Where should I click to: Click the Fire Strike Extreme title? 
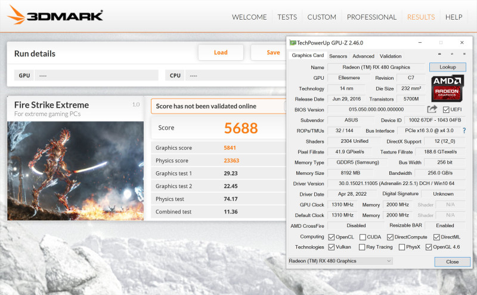pos(51,105)
